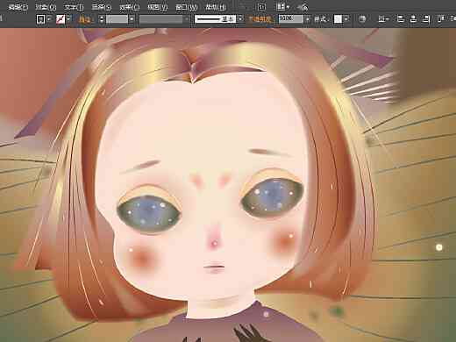Open the 效果(C) menu
Image resolution: width=456 pixels, height=342 pixels.
pyautogui.click(x=129, y=7)
